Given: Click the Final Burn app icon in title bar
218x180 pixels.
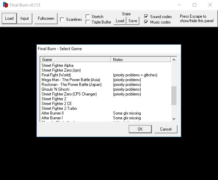Looking at the screenshot, I should coord(5,5).
